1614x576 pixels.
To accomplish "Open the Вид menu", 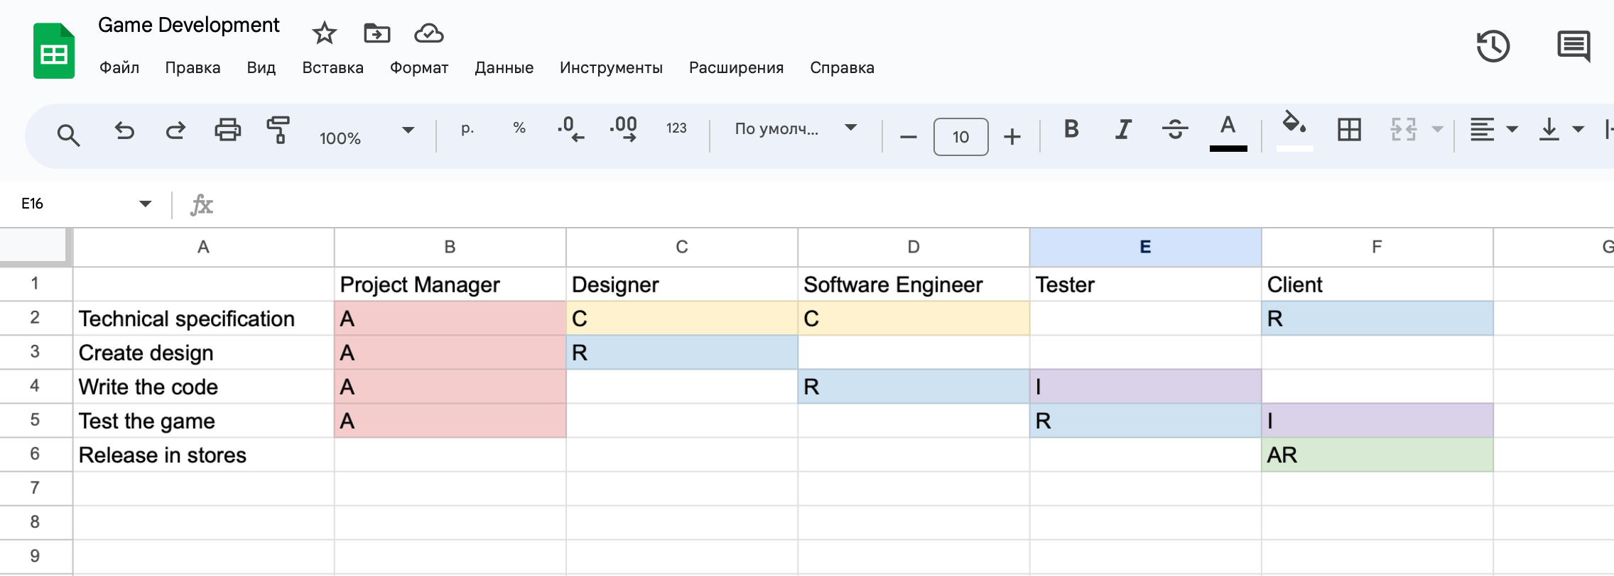I will pyautogui.click(x=261, y=68).
